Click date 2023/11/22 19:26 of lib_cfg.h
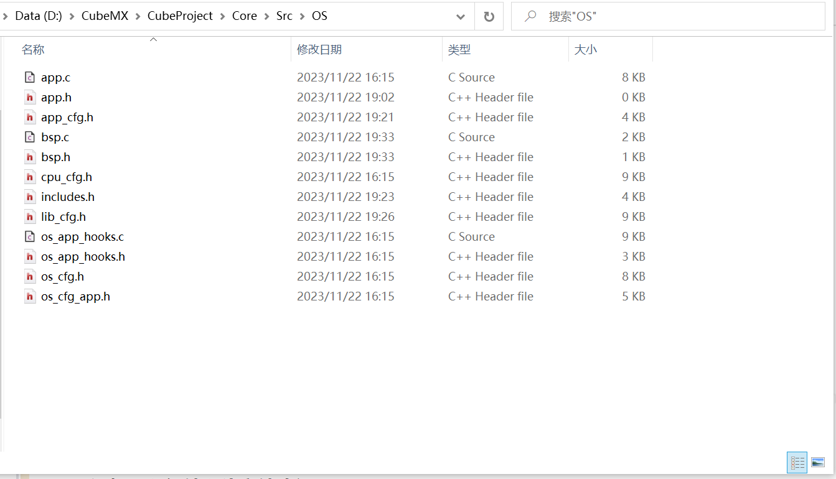Image resolution: width=836 pixels, height=479 pixels. pos(345,216)
